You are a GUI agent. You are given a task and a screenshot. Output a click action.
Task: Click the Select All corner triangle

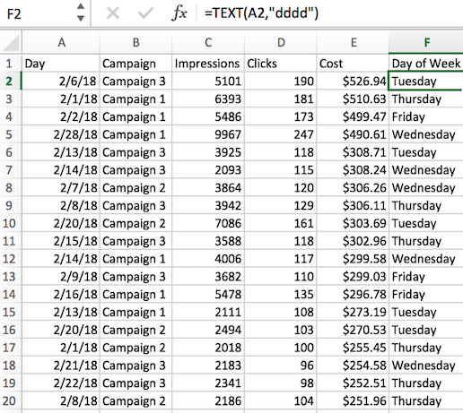[11, 43]
